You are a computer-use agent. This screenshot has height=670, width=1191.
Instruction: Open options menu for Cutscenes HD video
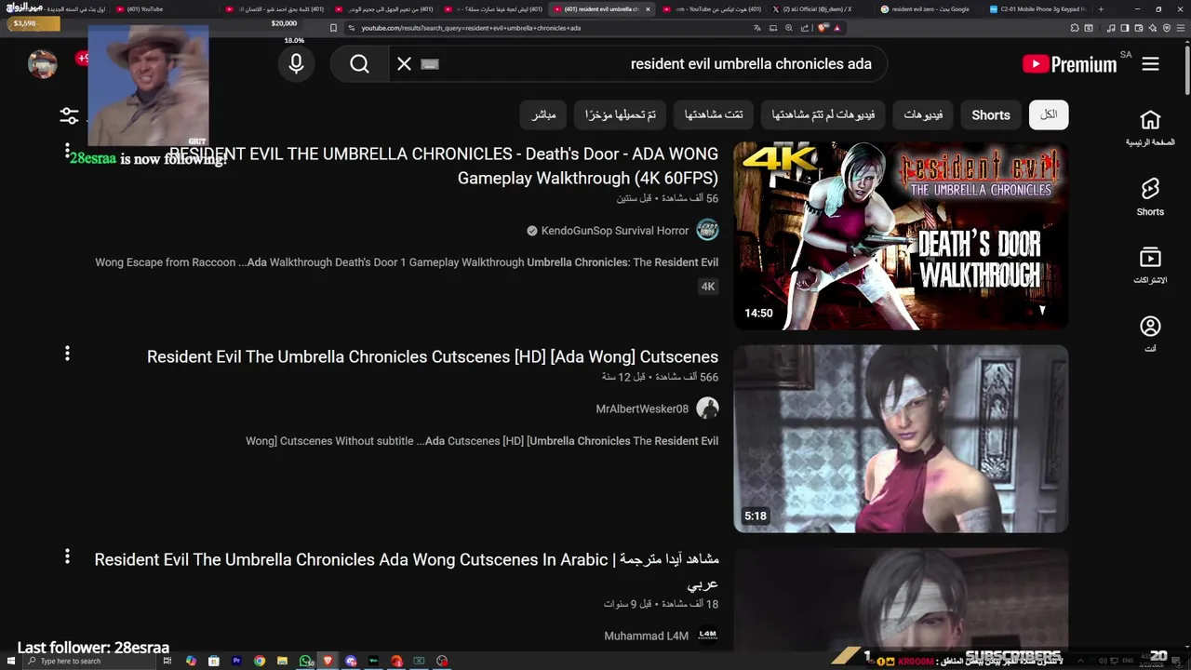tap(67, 354)
